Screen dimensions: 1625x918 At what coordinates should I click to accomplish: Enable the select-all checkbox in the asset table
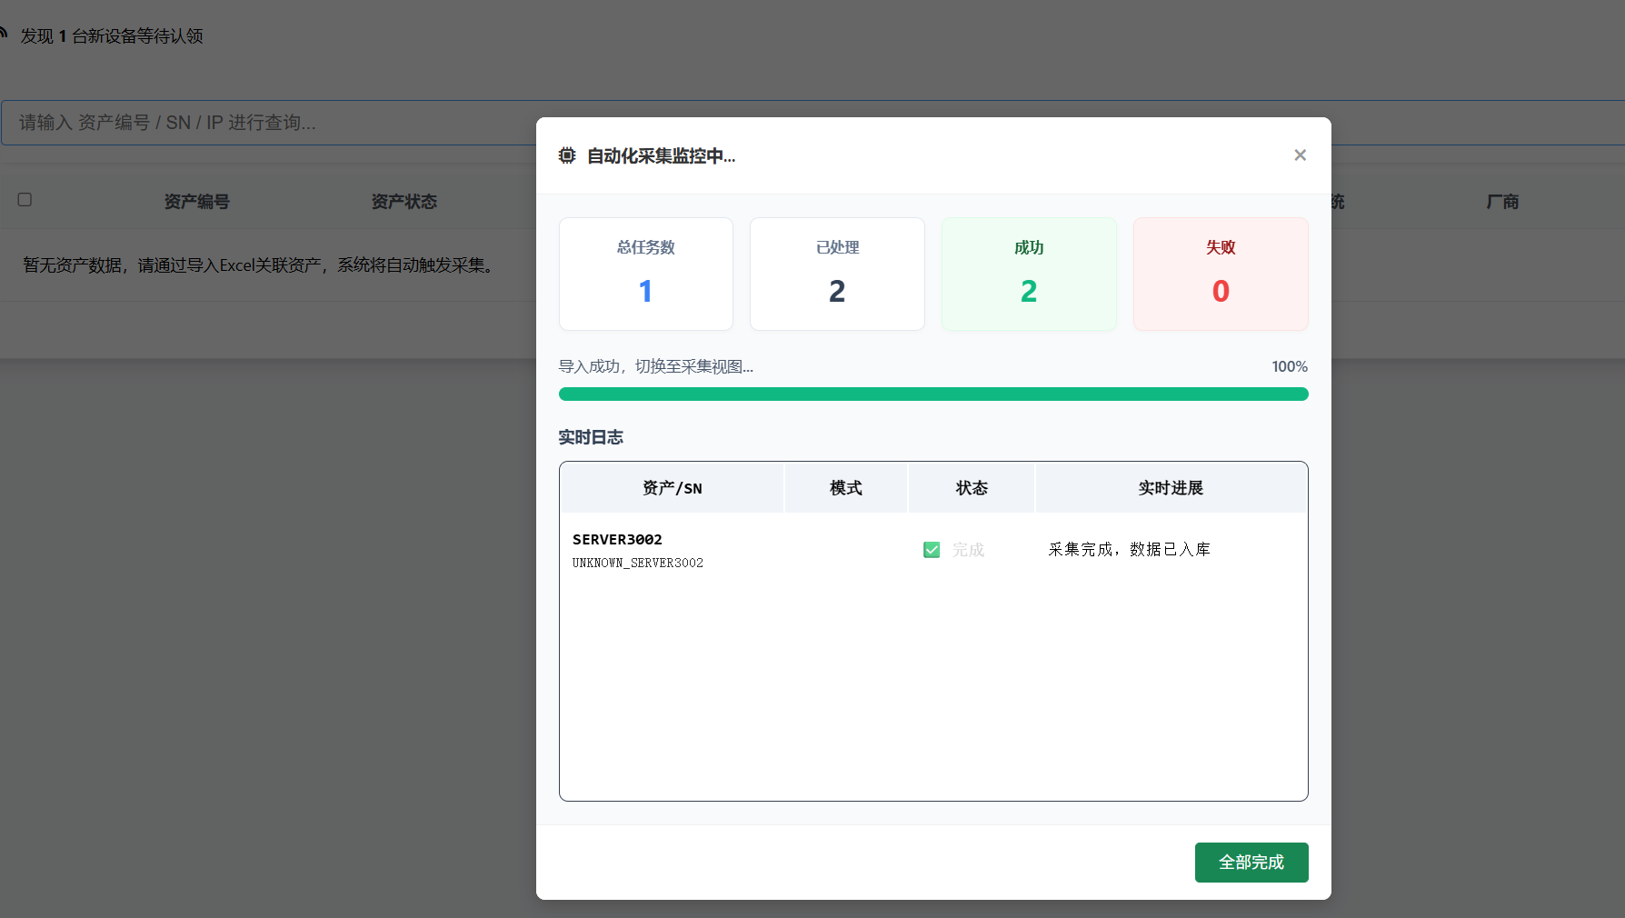tap(25, 199)
